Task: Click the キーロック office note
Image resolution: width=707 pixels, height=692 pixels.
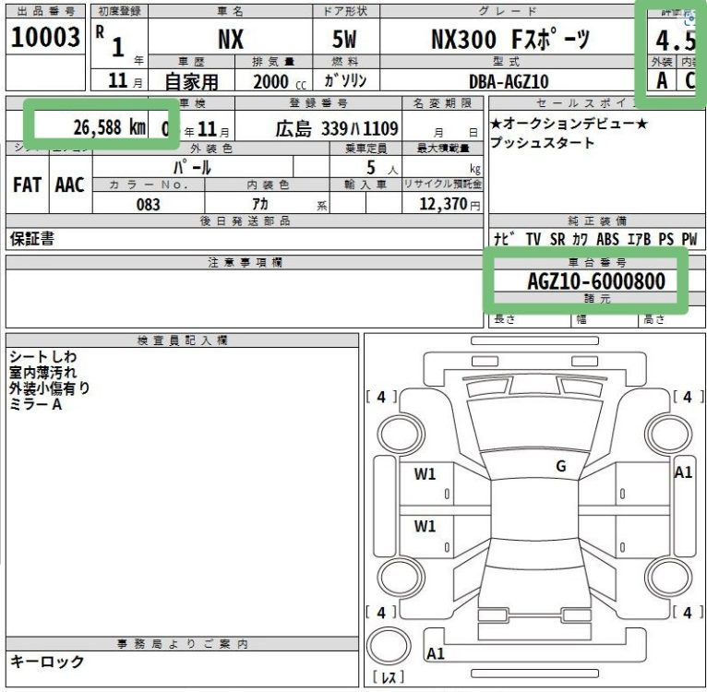Action: [47, 662]
